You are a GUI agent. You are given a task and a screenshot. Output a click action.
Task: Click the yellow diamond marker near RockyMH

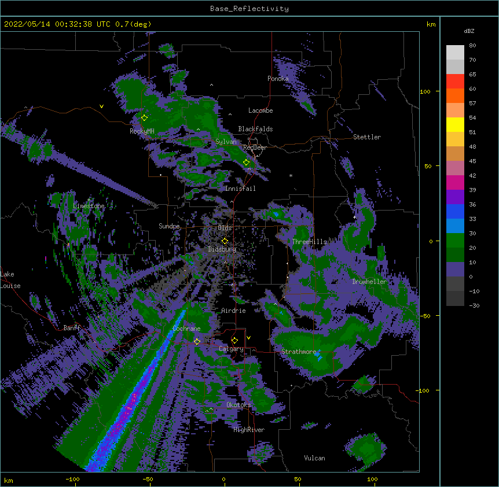[x=144, y=117]
